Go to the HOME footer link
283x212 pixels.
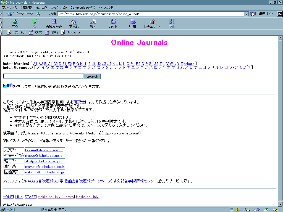point(8,197)
